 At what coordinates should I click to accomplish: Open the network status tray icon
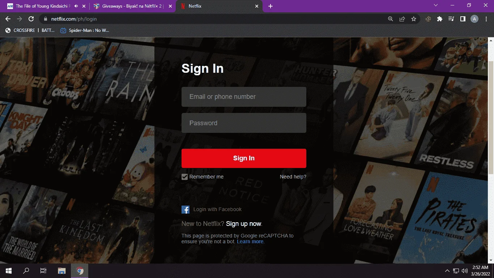click(x=456, y=271)
